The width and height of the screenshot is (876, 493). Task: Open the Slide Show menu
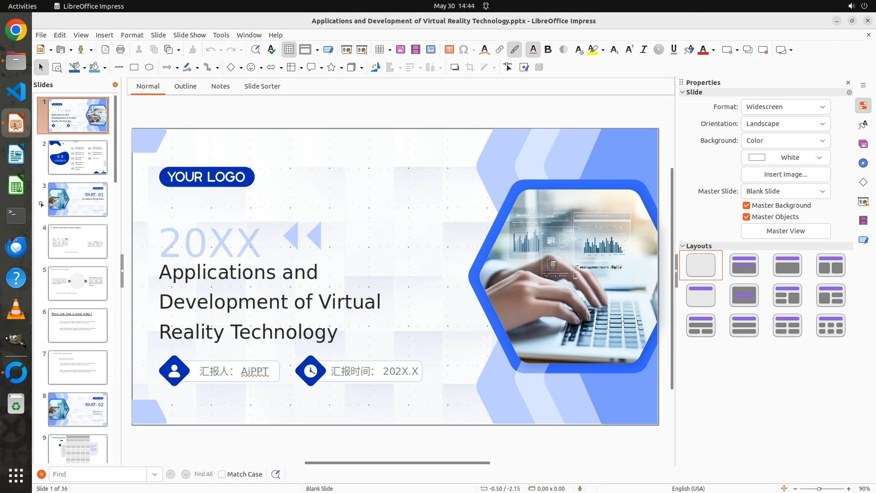click(x=189, y=35)
